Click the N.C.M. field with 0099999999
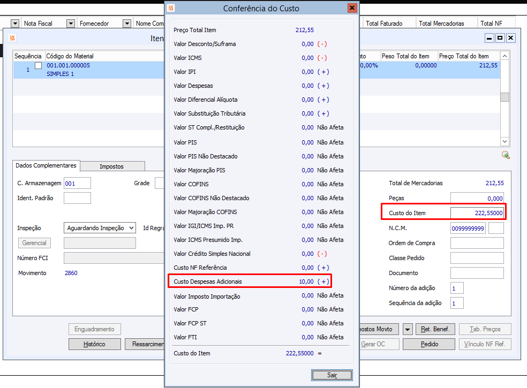The width and height of the screenshot is (527, 388). pyautogui.click(x=468, y=228)
